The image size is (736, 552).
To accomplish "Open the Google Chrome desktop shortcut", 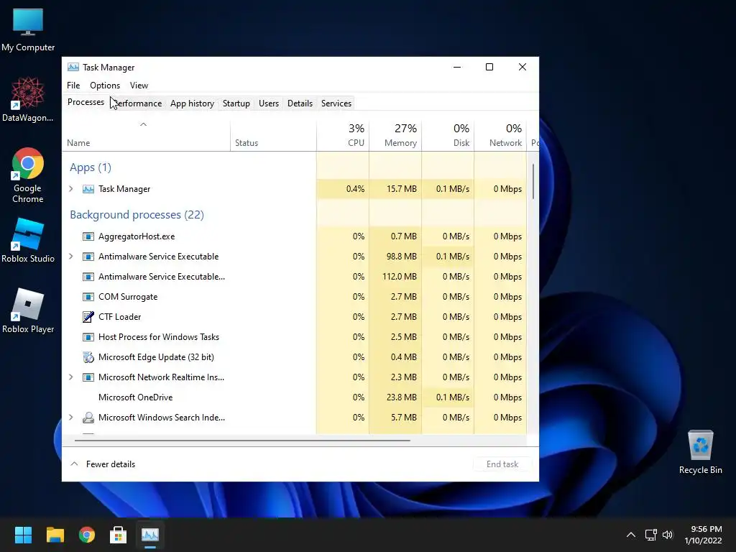I will (x=28, y=175).
